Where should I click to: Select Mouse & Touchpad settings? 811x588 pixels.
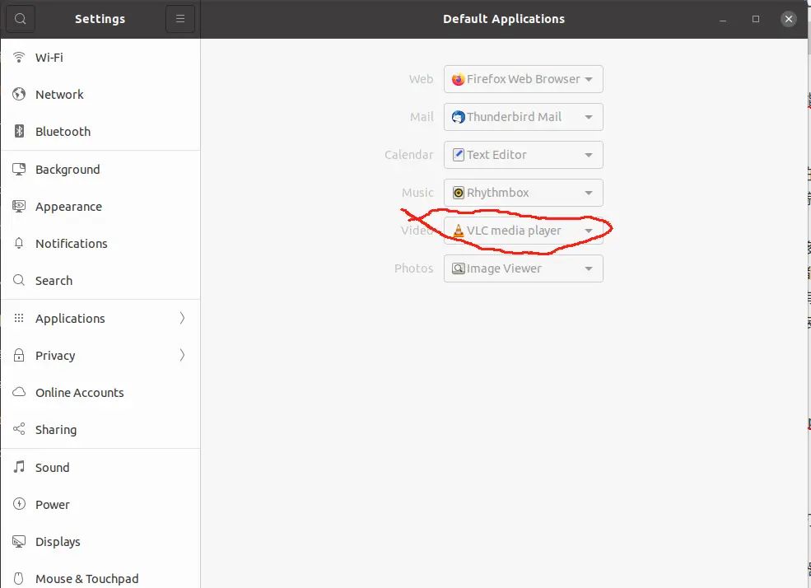(86, 578)
